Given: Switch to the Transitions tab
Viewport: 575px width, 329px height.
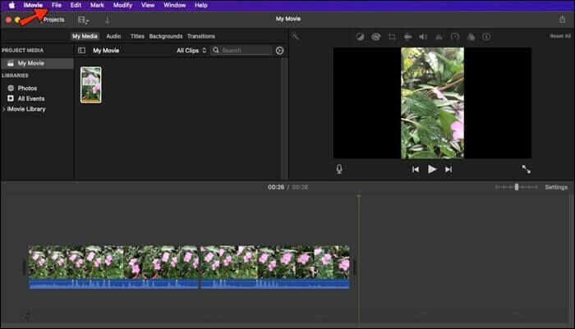Looking at the screenshot, I should tap(201, 36).
